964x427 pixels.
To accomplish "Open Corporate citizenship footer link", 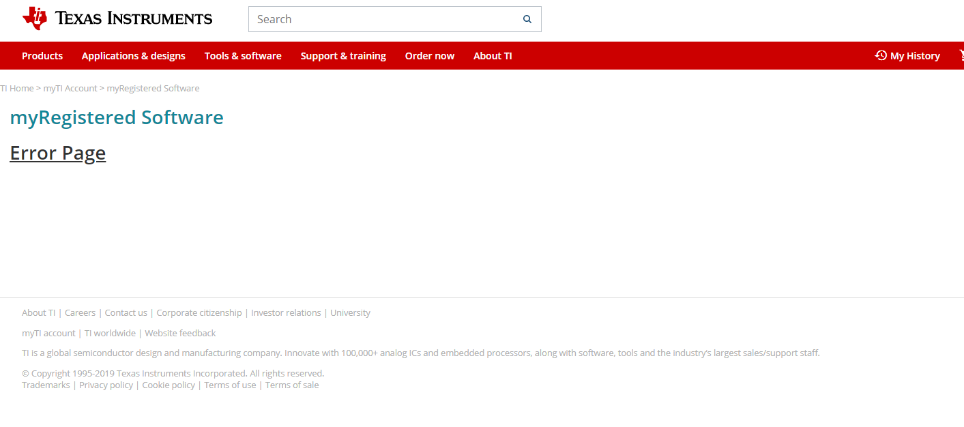I will pos(199,313).
